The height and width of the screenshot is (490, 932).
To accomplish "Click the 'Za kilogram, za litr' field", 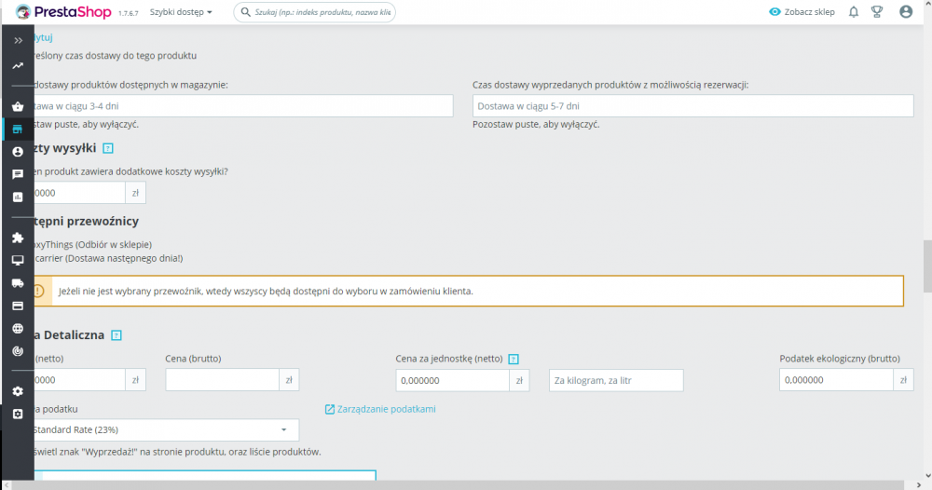I will [616, 381].
